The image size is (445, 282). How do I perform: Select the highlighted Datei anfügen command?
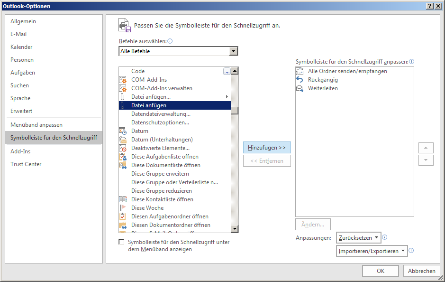tap(175, 105)
